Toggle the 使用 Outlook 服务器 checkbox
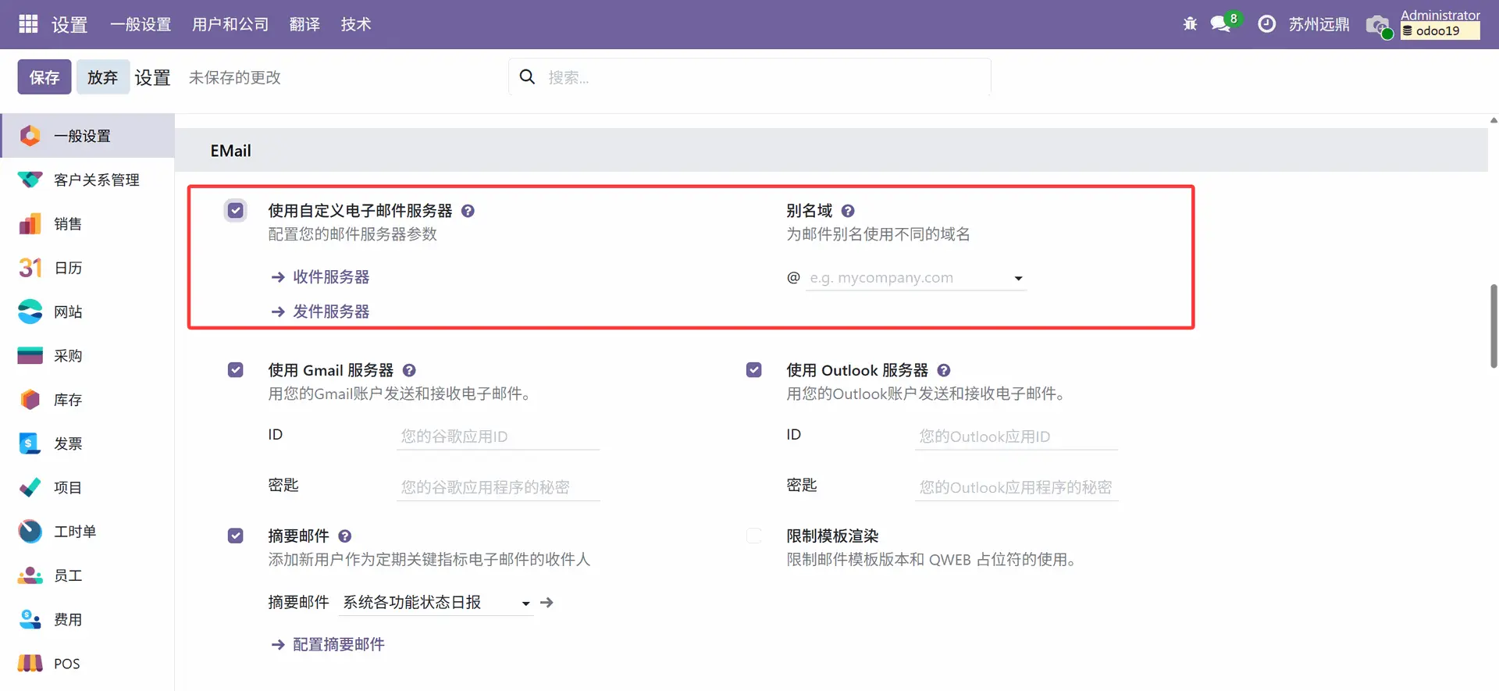Viewport: 1499px width, 691px height. click(x=753, y=370)
